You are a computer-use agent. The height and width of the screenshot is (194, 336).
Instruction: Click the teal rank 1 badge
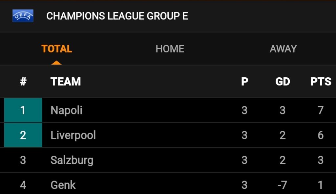23,110
